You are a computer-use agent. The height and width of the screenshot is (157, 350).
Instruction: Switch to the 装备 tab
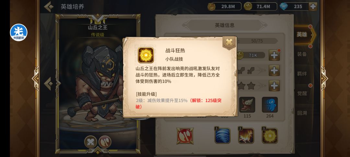pyautogui.click(x=302, y=54)
